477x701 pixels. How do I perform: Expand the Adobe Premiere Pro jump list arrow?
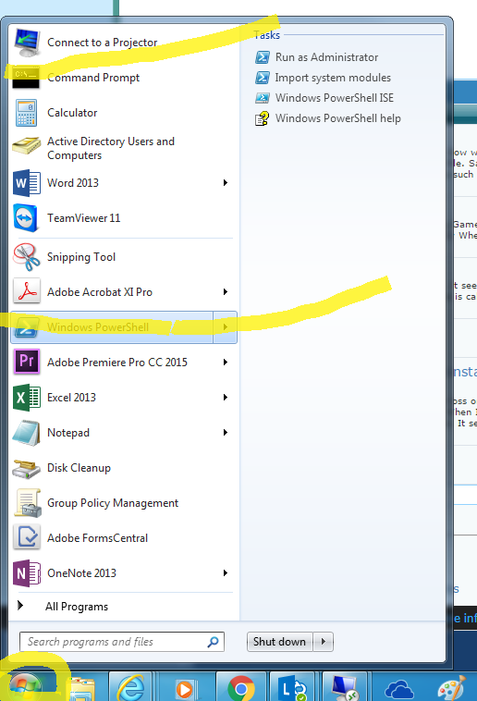click(226, 363)
